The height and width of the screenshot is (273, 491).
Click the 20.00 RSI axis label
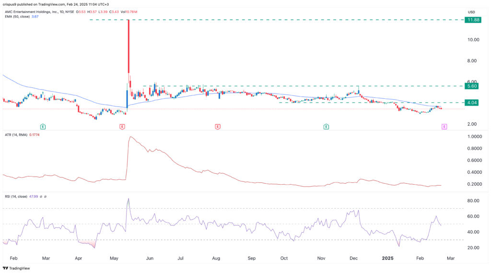[x=473, y=248]
